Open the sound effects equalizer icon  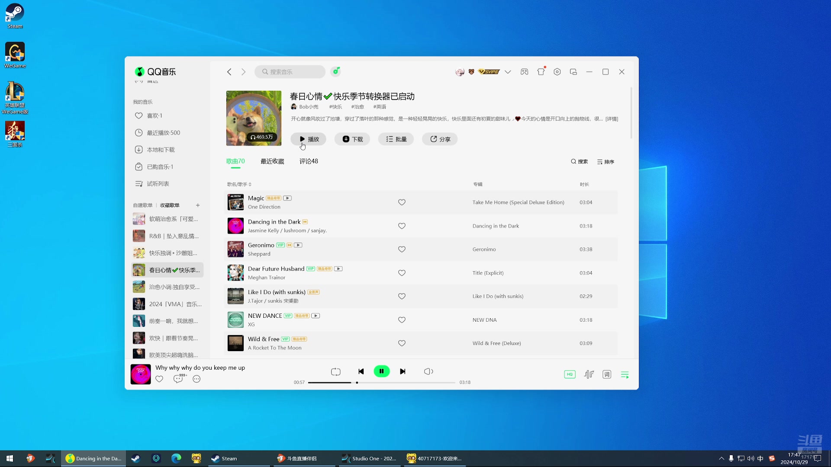pyautogui.click(x=589, y=374)
